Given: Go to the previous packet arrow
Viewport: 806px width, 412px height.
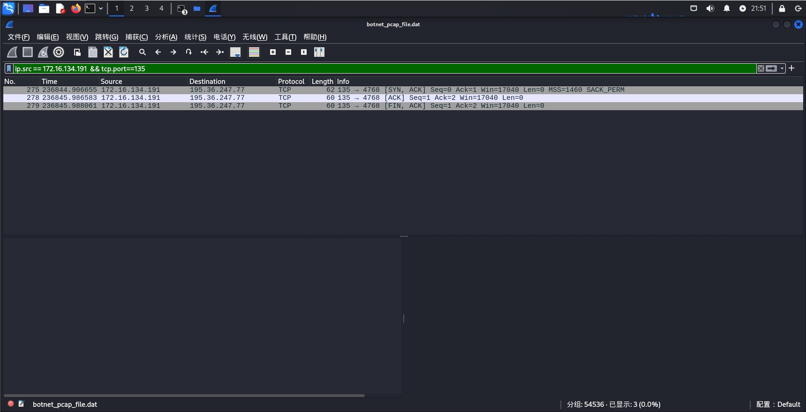Looking at the screenshot, I should click(158, 52).
